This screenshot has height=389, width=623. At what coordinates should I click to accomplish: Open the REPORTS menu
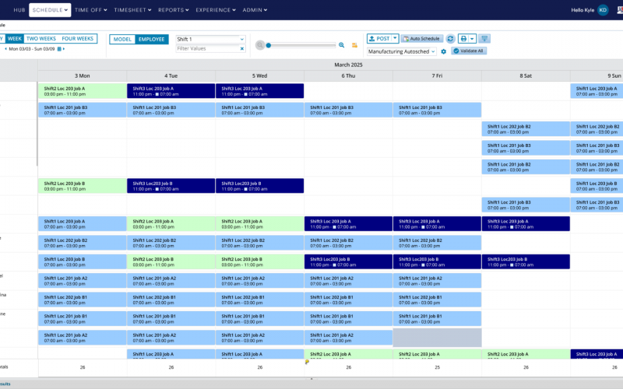[173, 10]
